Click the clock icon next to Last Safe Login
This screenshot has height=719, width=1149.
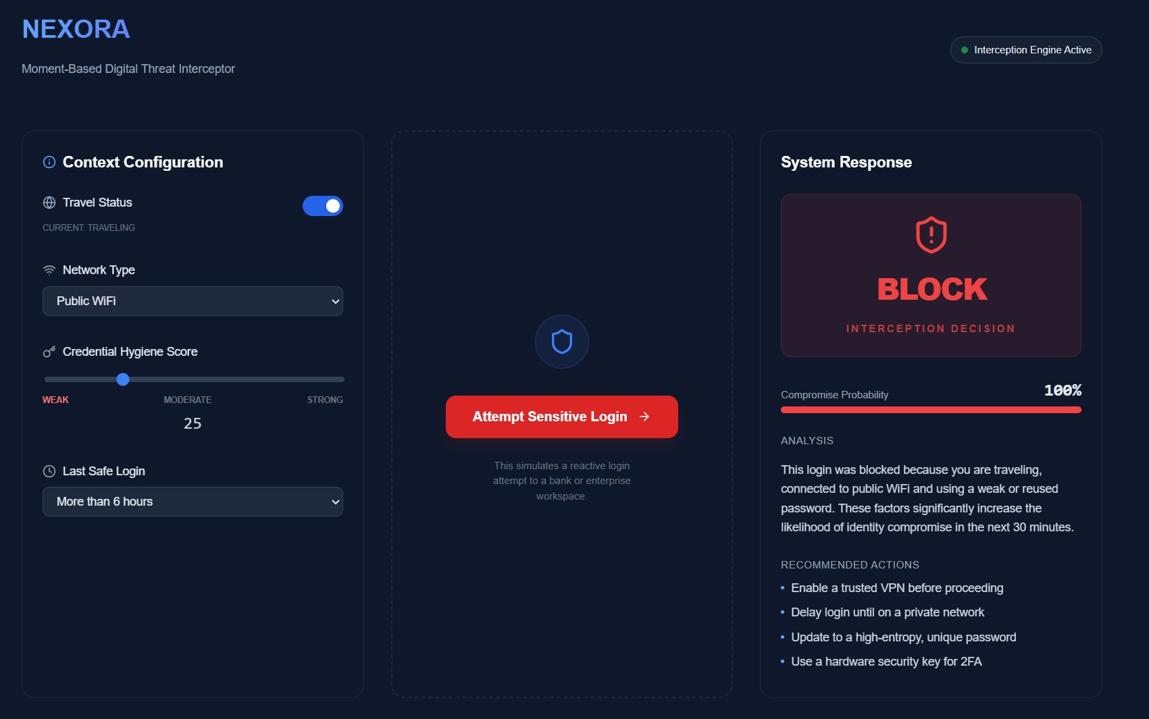[49, 471]
